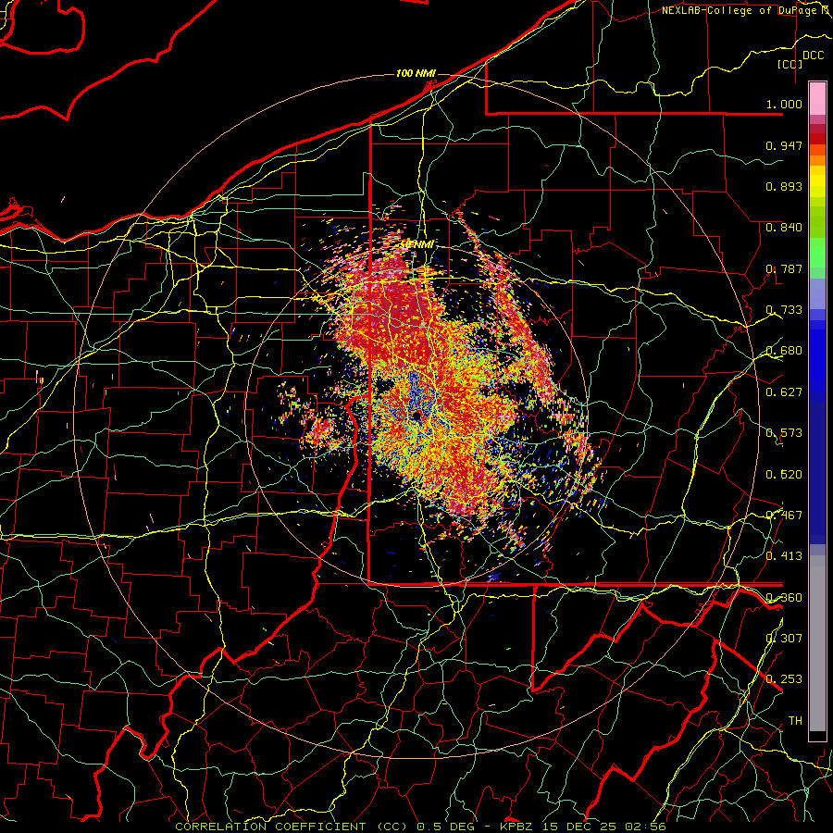This screenshot has height=833, width=833.
Task: Click the black radar site dot at center
Action: [x=417, y=415]
